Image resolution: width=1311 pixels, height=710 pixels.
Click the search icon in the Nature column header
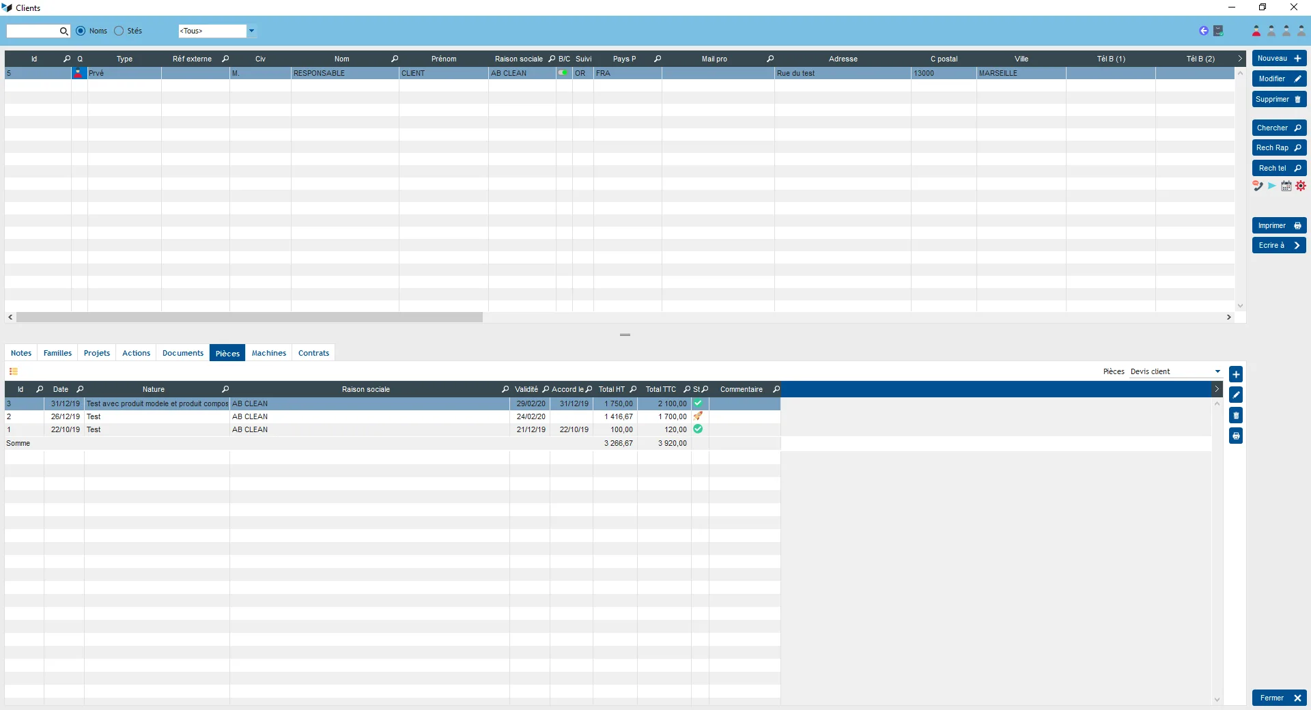click(225, 389)
